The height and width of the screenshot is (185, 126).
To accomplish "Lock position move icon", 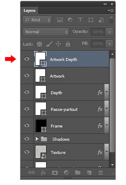I will pos(58,44).
